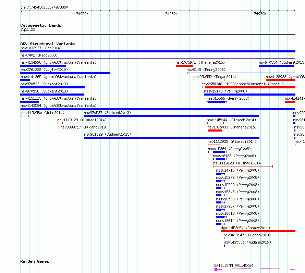This screenshot has height=273, width=305.
Task: Click the nsv4134998 blue variant bar
Action: coord(43,66)
